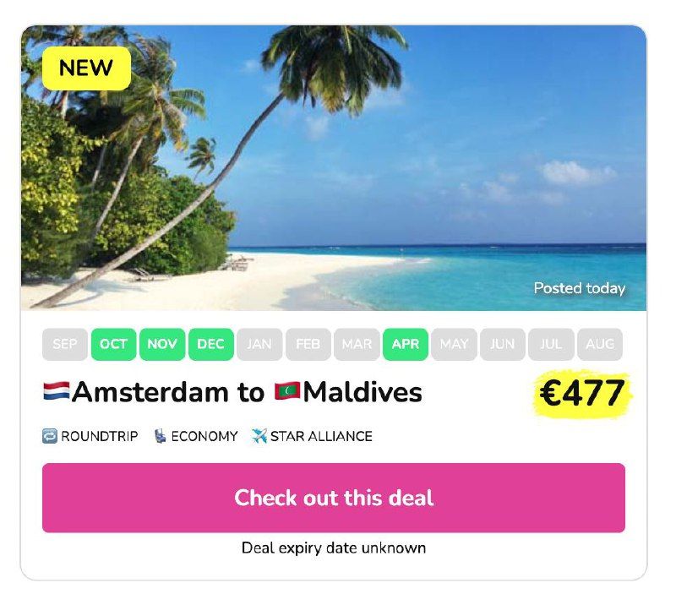Select the APR month chip
Screen dimensions: 676x616
pyautogui.click(x=406, y=344)
